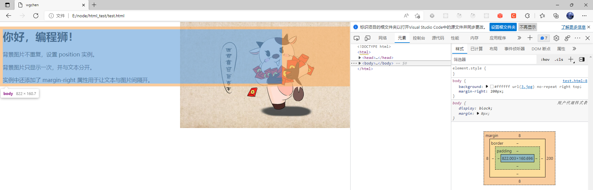Expand the body node
Screen dimensions: 593x190
click(x=360, y=63)
